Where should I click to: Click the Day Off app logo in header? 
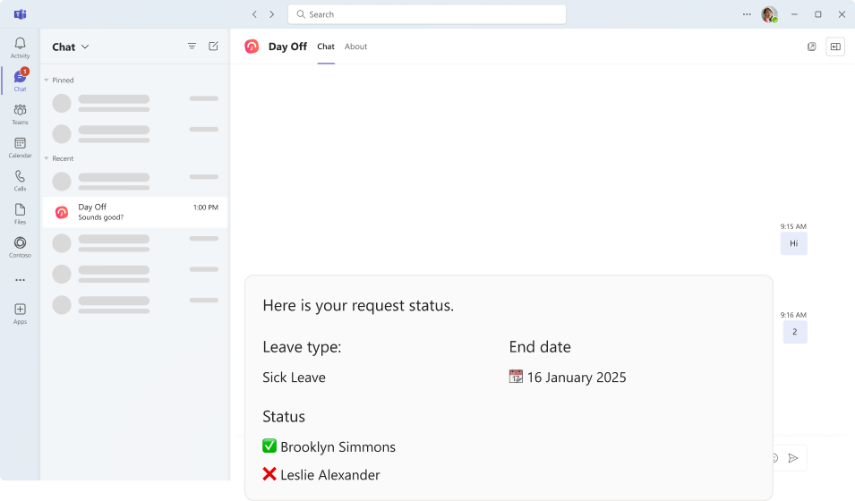pyautogui.click(x=252, y=47)
